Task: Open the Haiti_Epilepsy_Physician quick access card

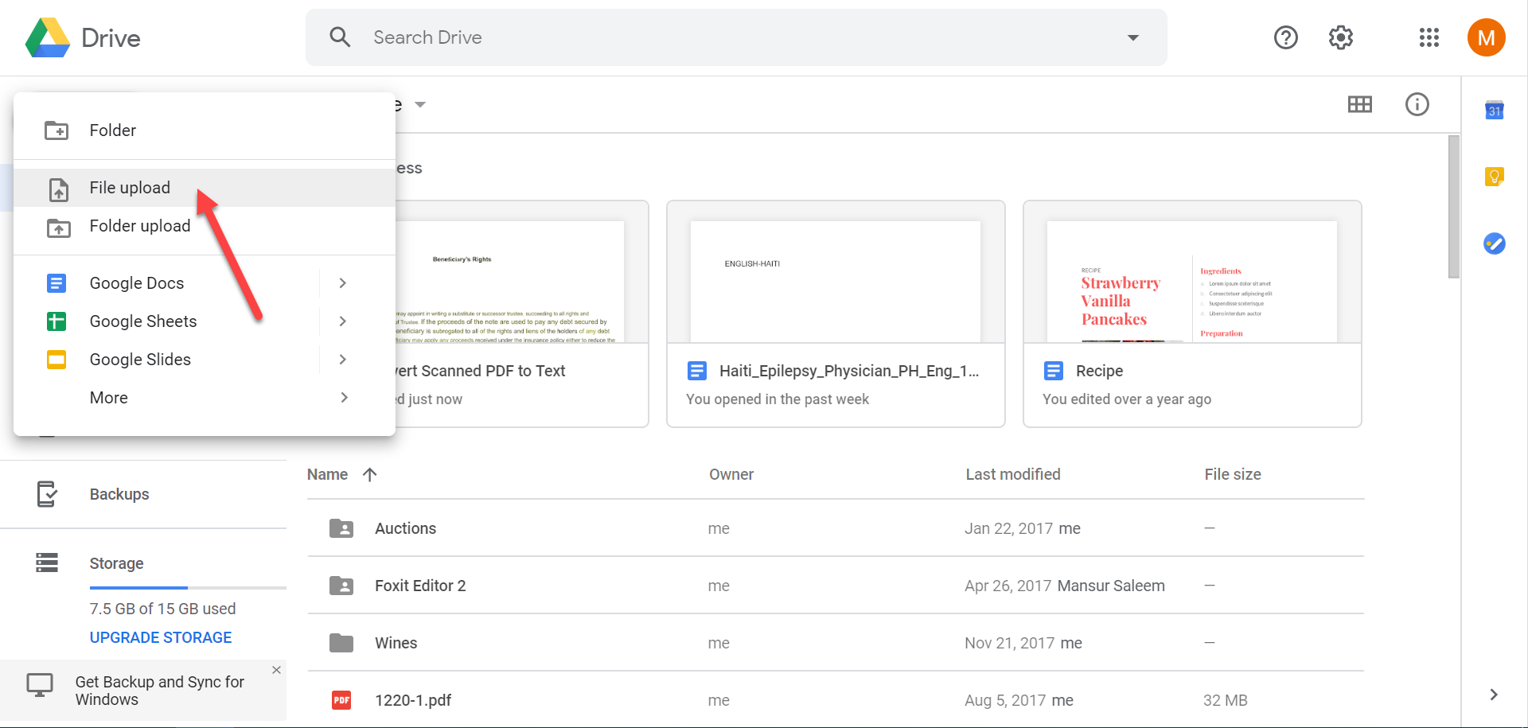Action: point(836,313)
